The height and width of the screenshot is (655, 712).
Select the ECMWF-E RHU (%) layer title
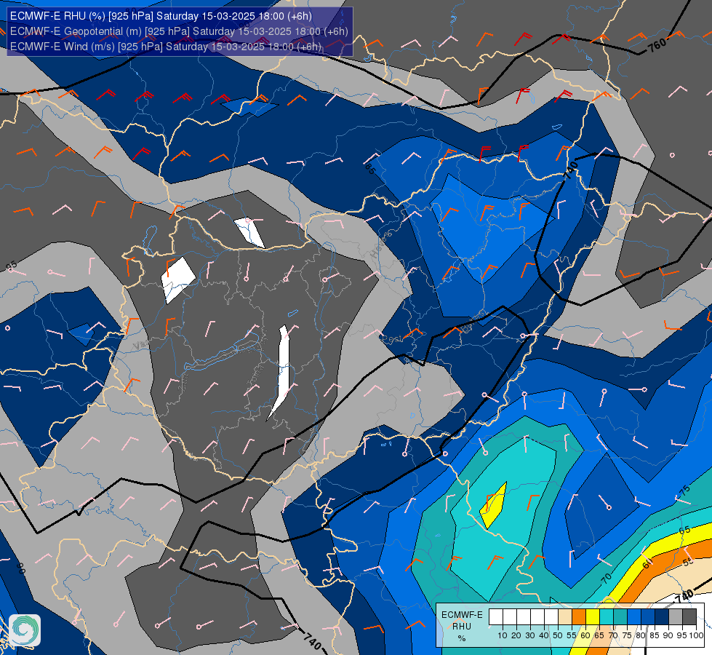click(x=161, y=16)
